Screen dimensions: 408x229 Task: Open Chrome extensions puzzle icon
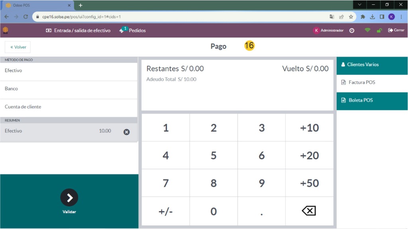pos(363,17)
